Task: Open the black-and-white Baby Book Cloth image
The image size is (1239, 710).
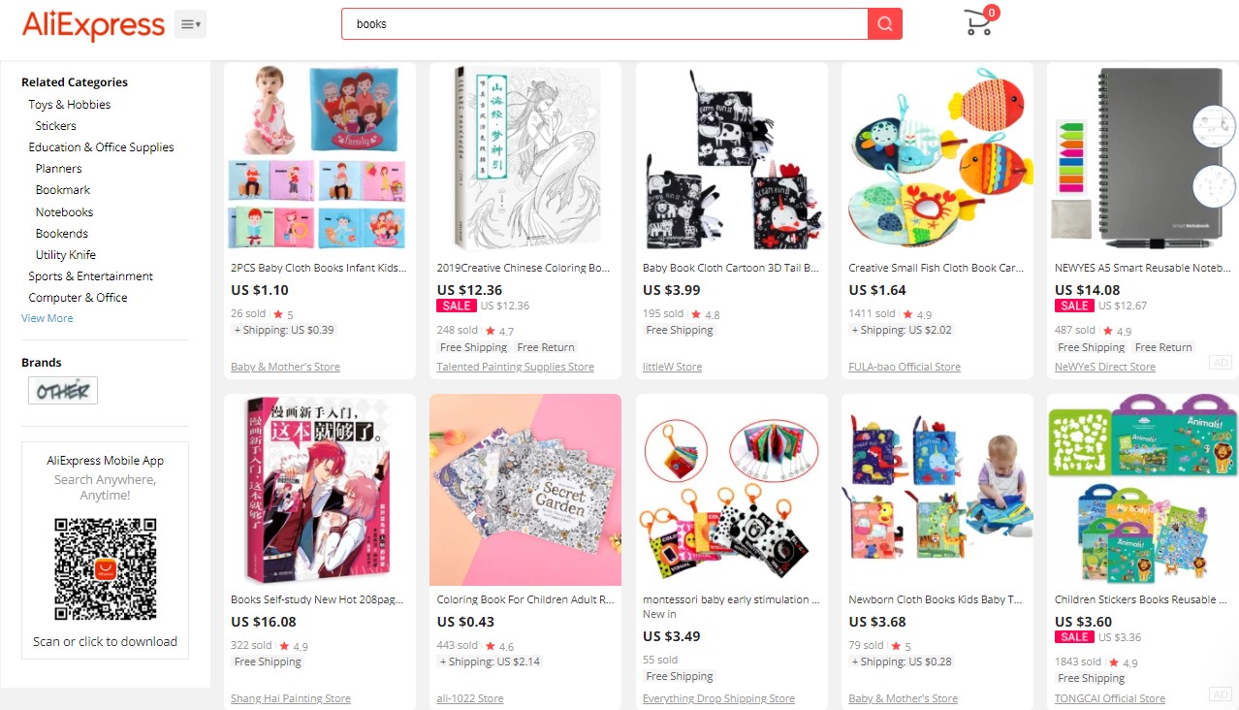Action: pyautogui.click(x=731, y=158)
